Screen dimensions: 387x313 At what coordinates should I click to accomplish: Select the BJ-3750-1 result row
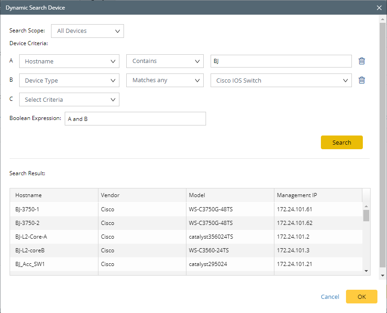(x=53, y=209)
